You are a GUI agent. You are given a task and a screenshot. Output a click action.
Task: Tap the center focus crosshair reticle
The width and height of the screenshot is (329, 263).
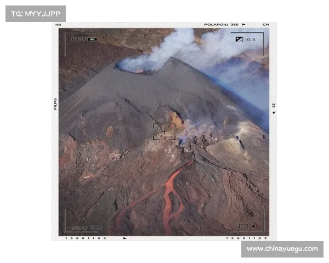coord(164,132)
